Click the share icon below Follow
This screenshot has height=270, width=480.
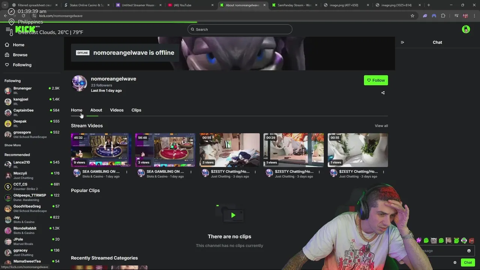[x=383, y=93]
